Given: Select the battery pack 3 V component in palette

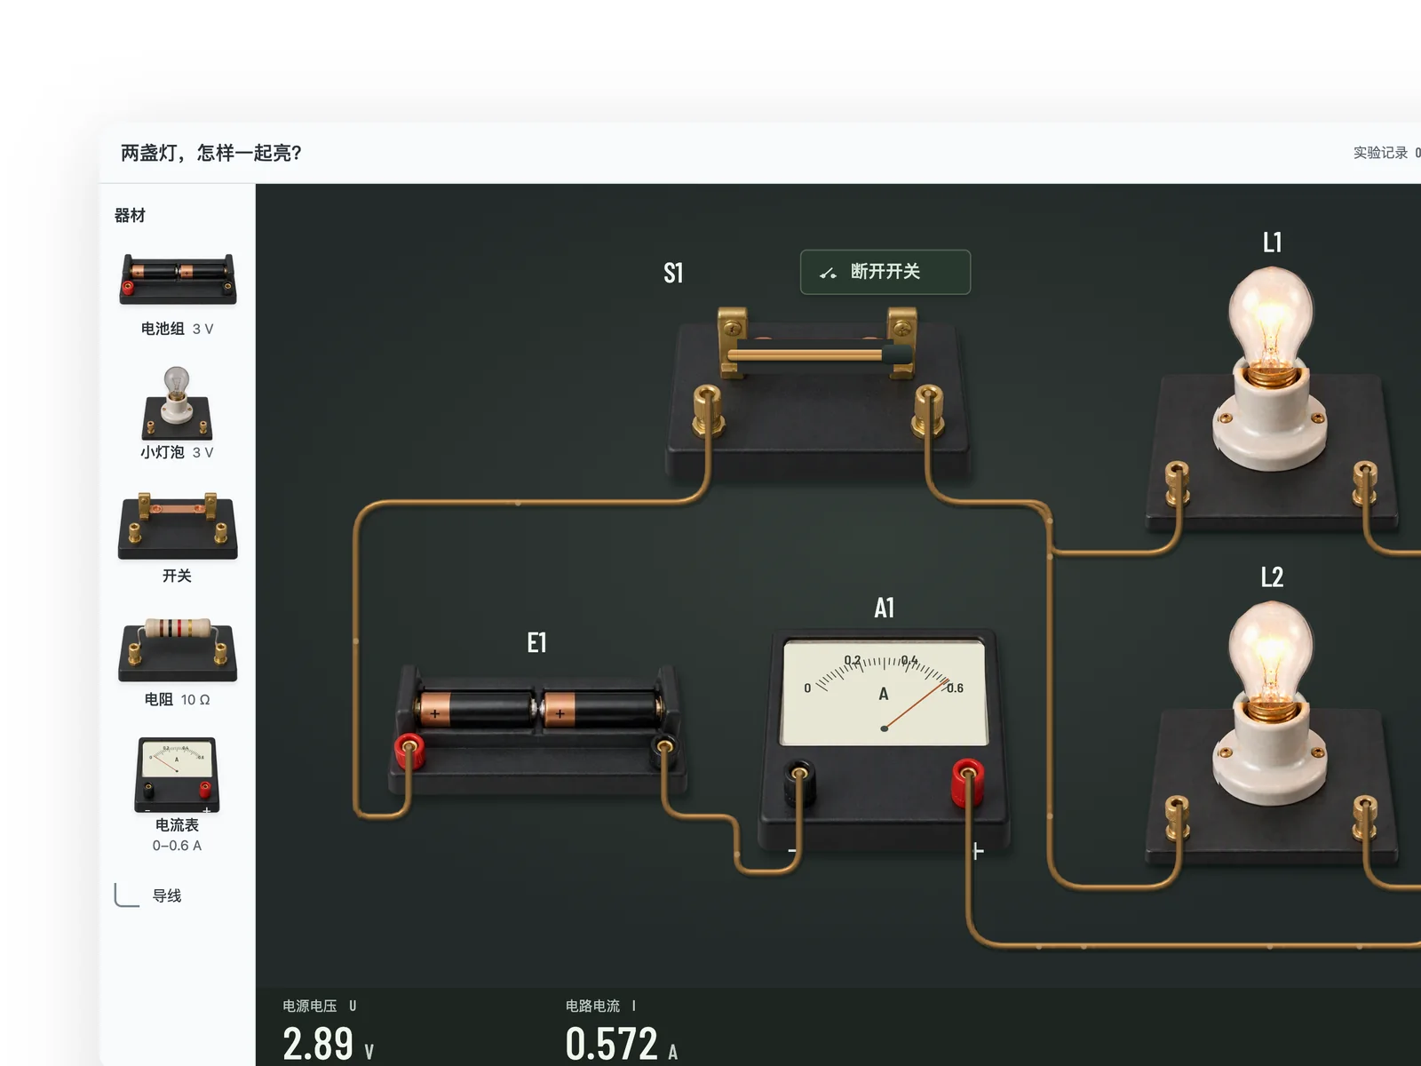Looking at the screenshot, I should tap(178, 295).
